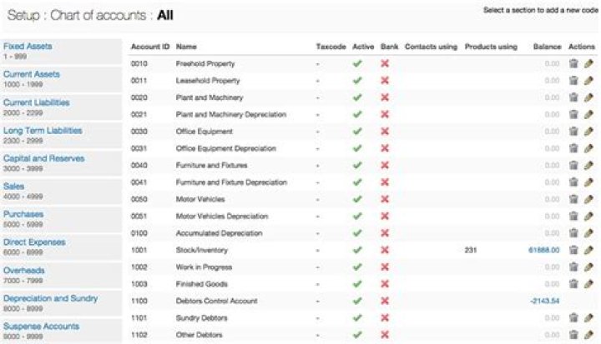
Task: Edit the Accumulated Depreciation account
Action: pyautogui.click(x=588, y=233)
